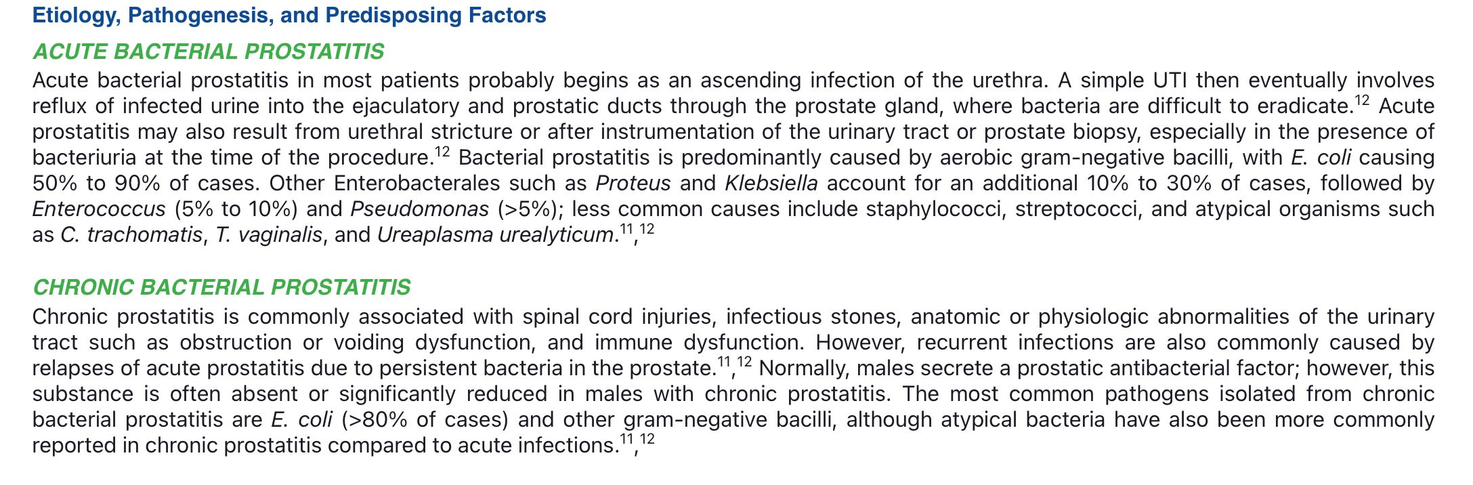Click the "CHRONIC BACTERIAL PROSTATITIS" green subheading
Screen dimensions: 1473x485
(221, 287)
